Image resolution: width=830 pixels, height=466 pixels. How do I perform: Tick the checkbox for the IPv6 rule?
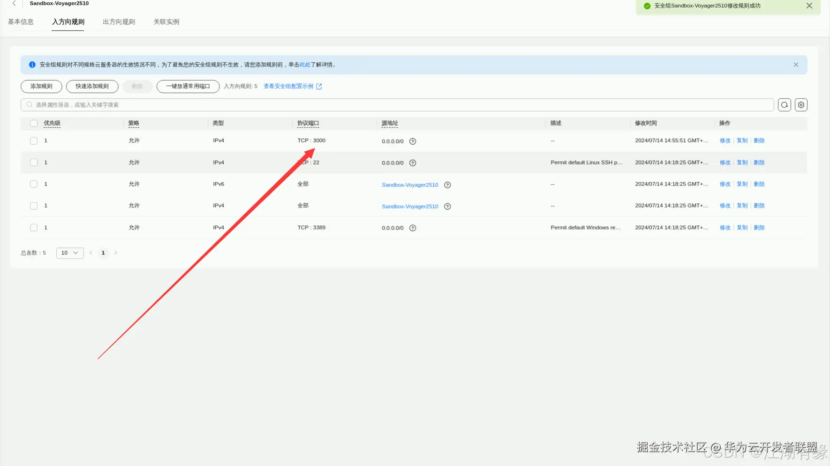tap(34, 184)
